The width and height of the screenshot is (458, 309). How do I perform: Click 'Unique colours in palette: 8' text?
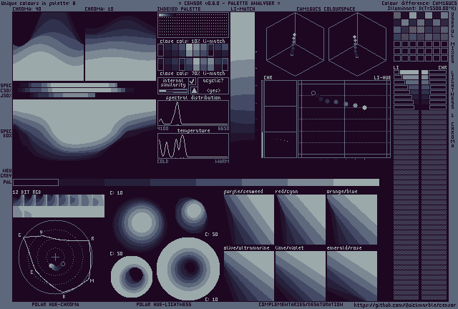(x=38, y=3)
